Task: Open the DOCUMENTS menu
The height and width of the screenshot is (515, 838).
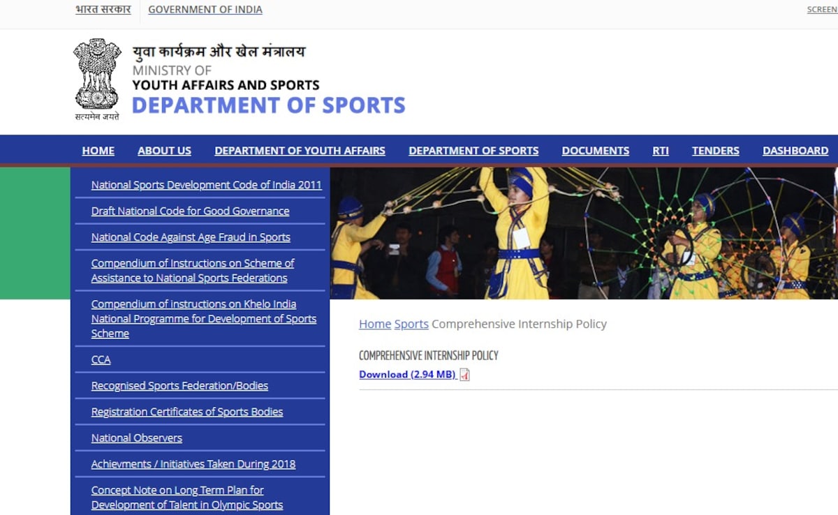Action: (595, 151)
